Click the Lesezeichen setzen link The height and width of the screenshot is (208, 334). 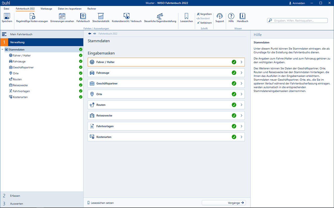tap(102, 203)
